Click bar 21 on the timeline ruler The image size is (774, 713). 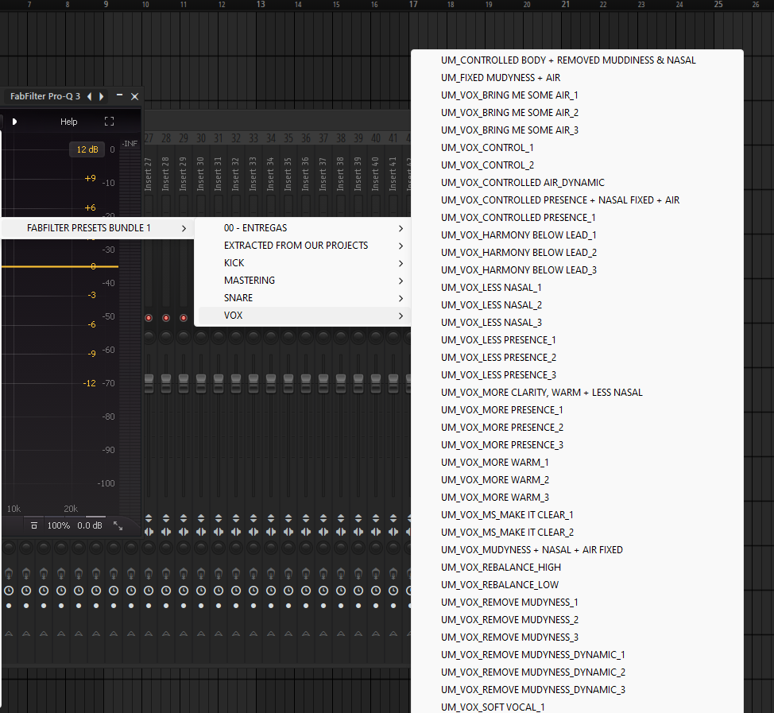click(566, 5)
